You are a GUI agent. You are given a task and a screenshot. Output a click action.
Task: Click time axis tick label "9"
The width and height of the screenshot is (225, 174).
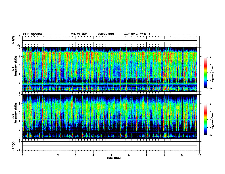(182, 155)
